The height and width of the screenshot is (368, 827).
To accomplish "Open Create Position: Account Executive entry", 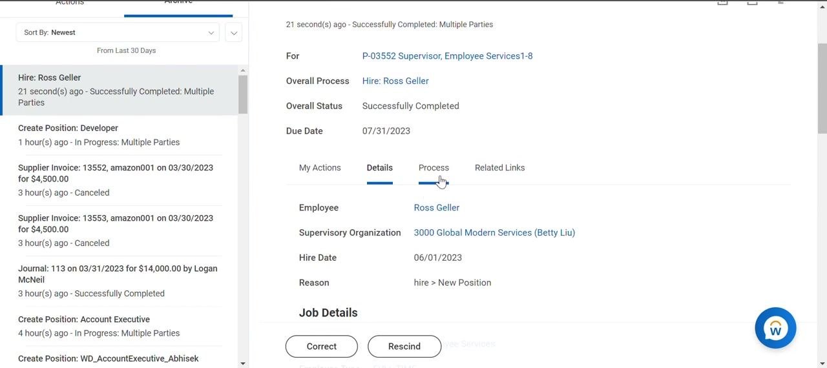I will click(120, 326).
